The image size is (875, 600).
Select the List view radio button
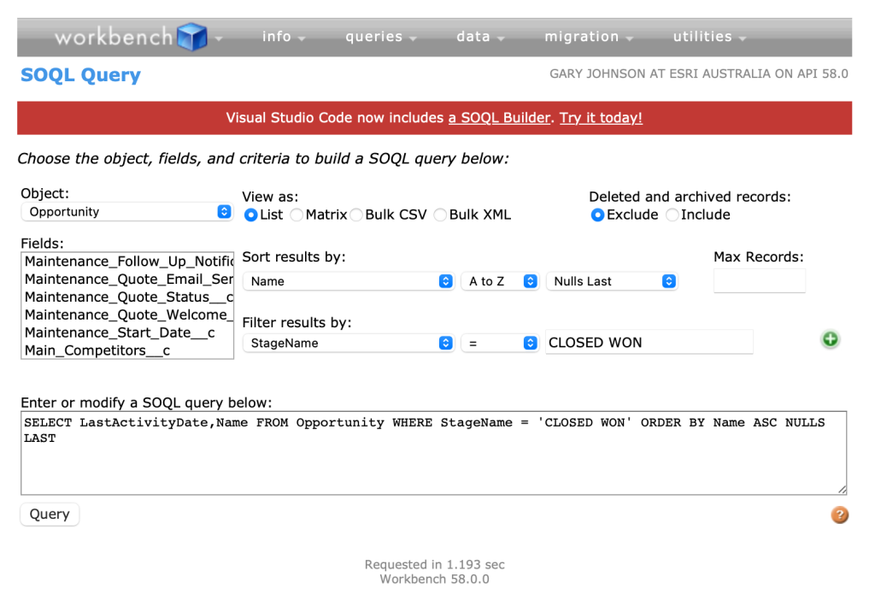click(251, 215)
